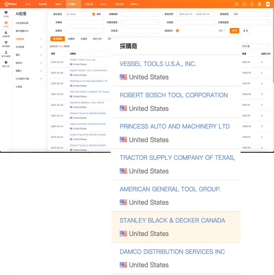Screen dimensions: 274x275
Task: Click the 金額(USD) column header
Action: (266, 54)
